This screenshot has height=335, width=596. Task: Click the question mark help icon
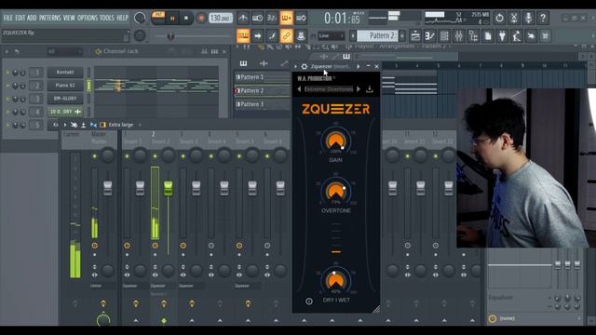coord(543,18)
